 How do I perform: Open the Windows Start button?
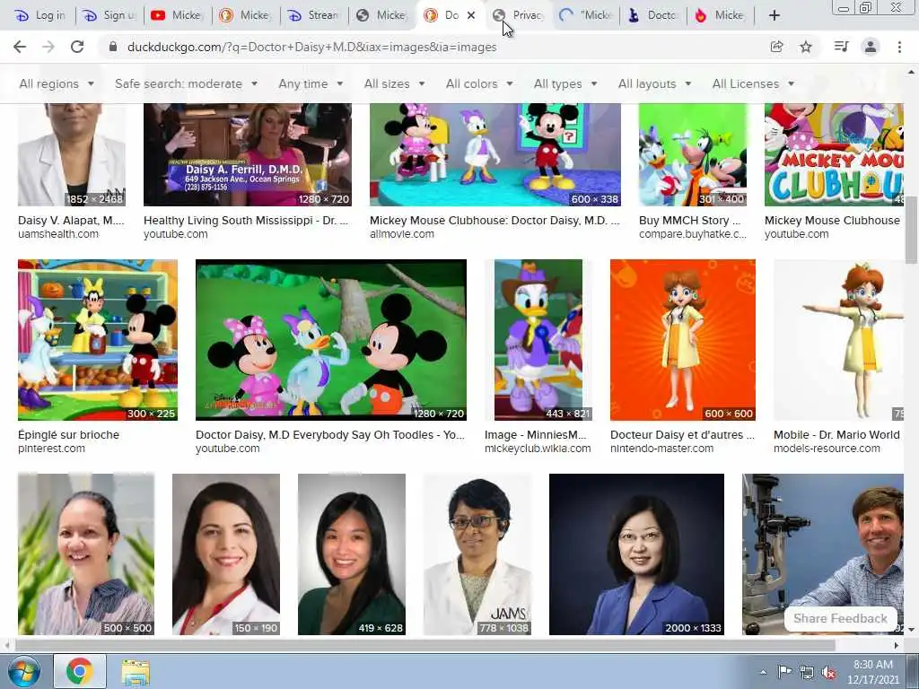tap(23, 671)
